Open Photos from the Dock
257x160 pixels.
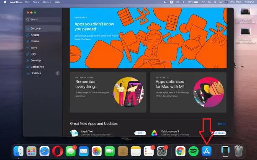[x=97, y=151]
